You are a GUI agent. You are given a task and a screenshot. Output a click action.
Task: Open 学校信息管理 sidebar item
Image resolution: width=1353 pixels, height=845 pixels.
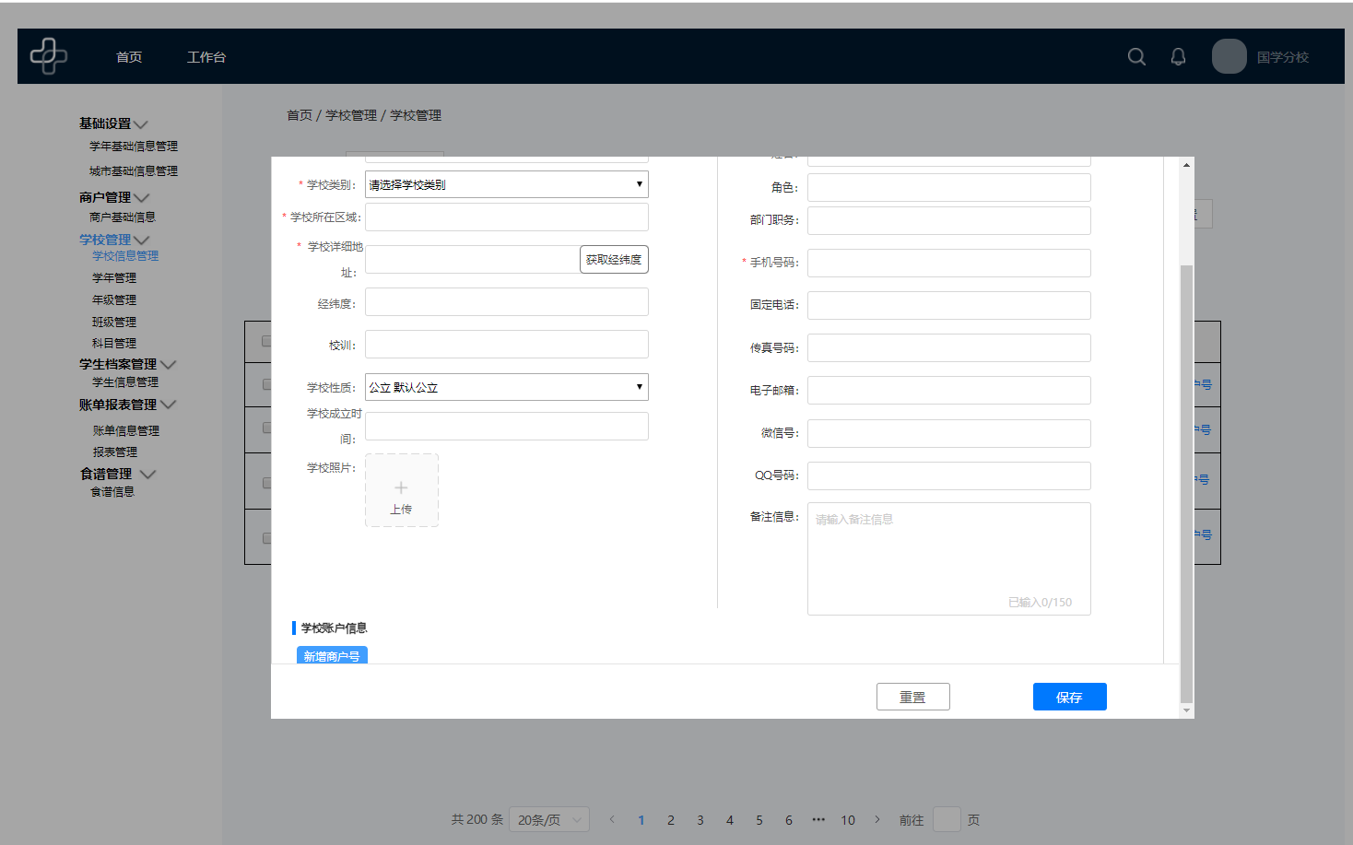click(125, 256)
